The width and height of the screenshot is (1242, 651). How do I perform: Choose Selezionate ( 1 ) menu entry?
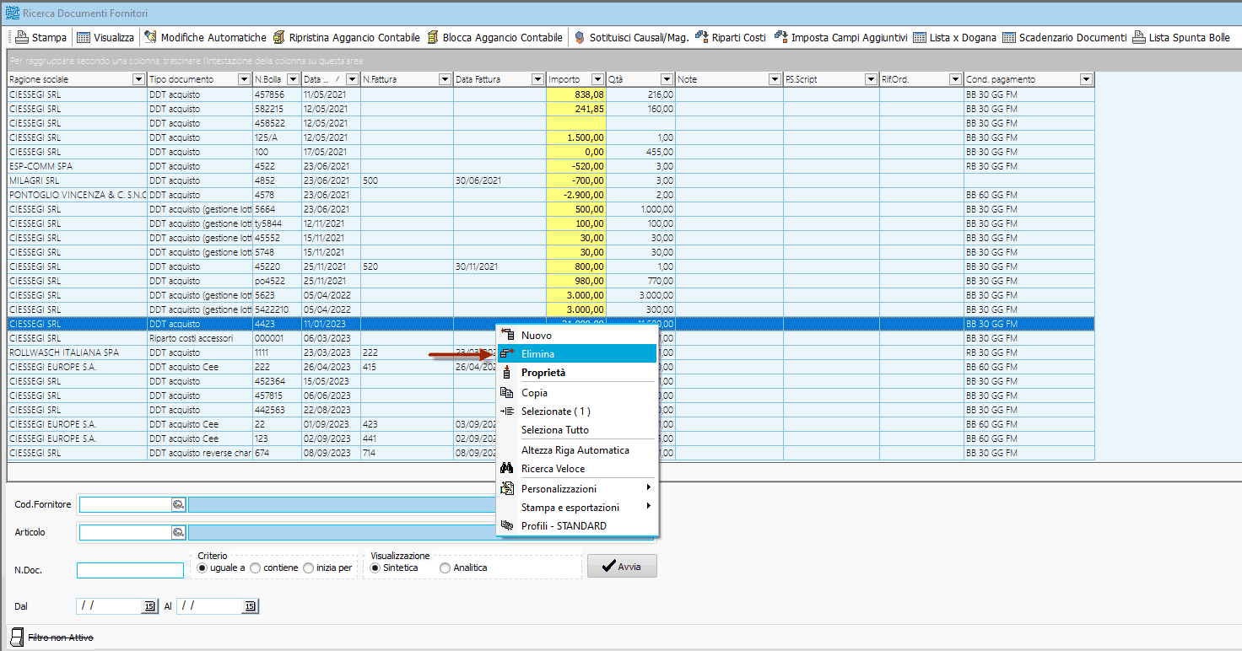pyautogui.click(x=577, y=411)
